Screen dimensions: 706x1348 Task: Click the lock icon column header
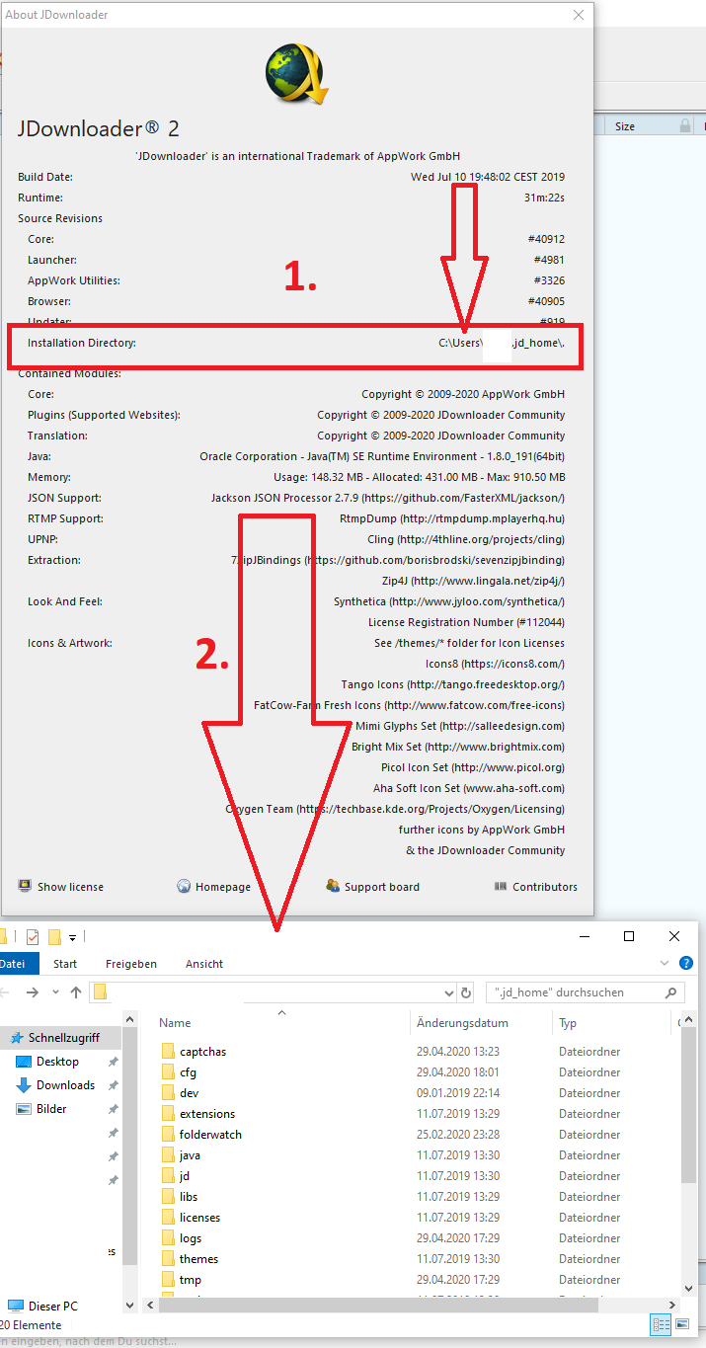(x=685, y=126)
